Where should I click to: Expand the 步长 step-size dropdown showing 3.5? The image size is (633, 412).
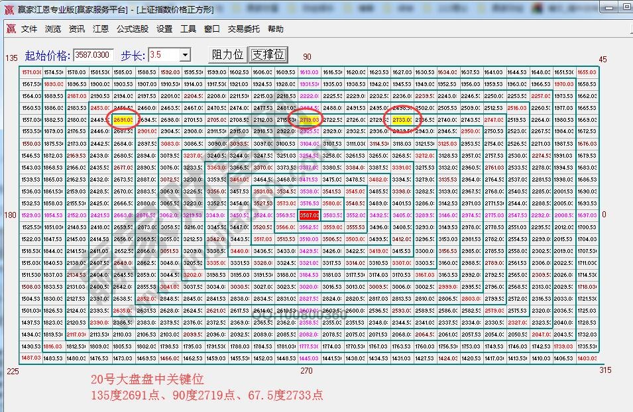pyautogui.click(x=186, y=54)
